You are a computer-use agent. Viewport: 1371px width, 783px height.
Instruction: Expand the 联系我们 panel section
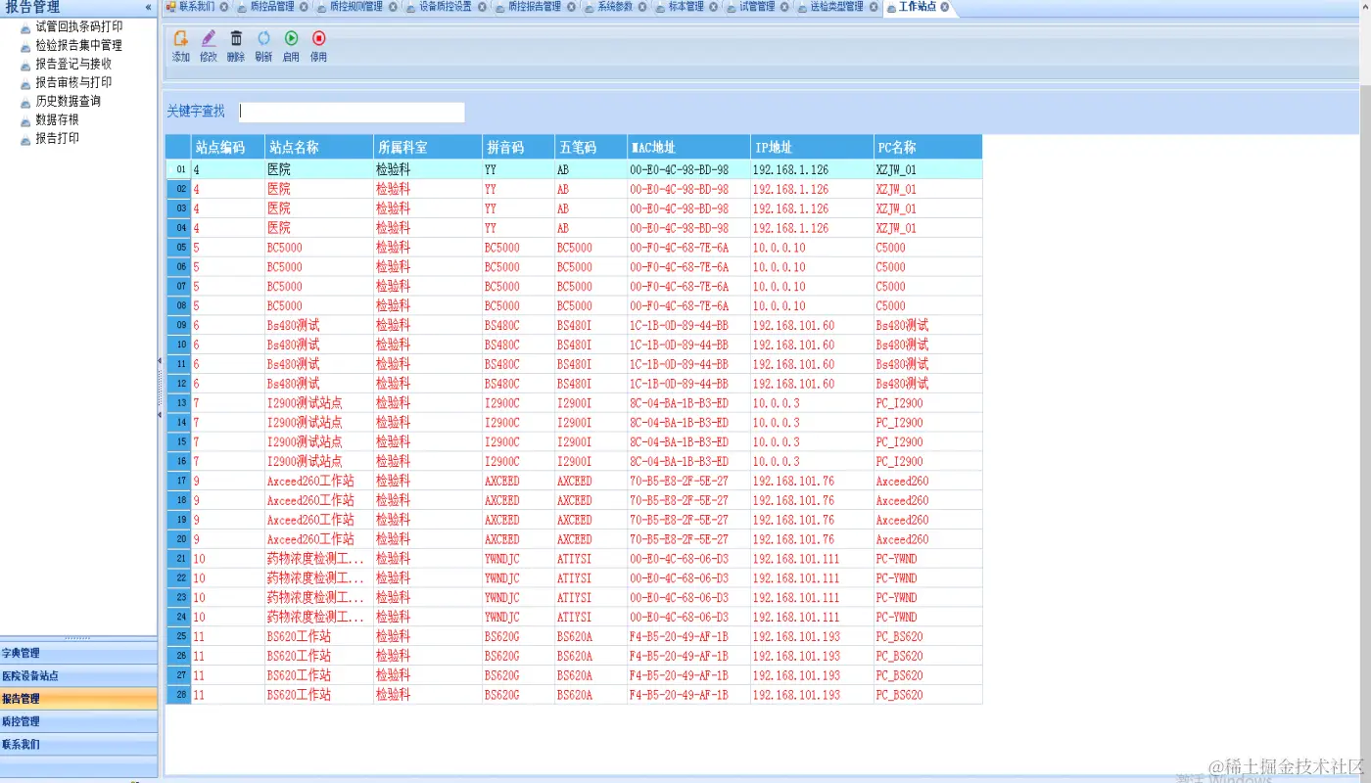pos(78,744)
